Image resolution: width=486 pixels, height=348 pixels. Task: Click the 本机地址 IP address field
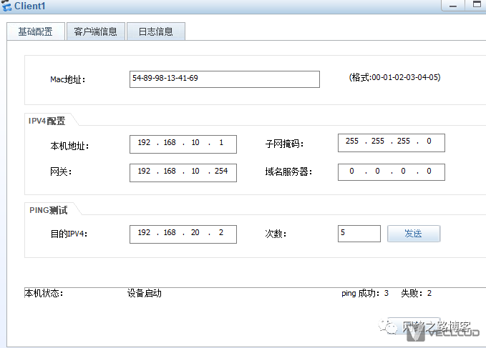pos(183,144)
